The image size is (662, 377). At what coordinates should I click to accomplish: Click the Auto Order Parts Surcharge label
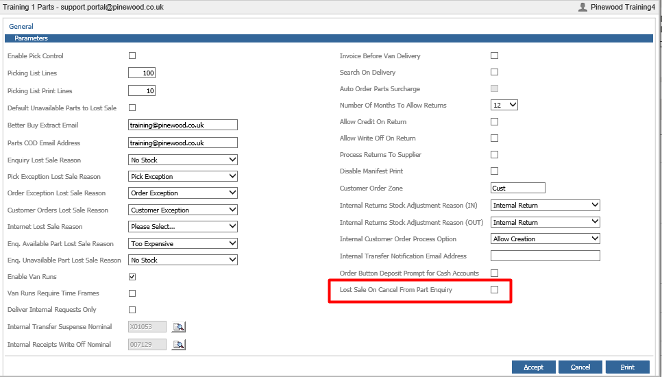380,89
